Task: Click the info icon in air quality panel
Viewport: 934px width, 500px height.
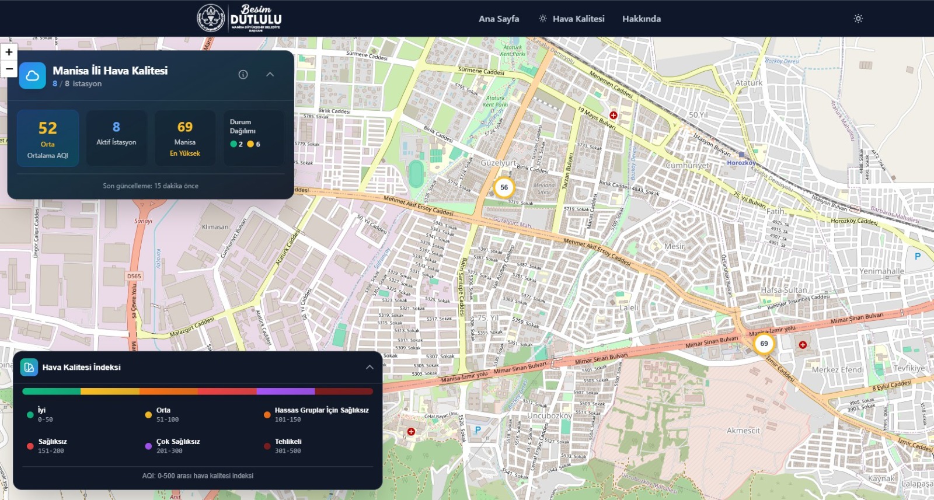Action: click(x=243, y=75)
